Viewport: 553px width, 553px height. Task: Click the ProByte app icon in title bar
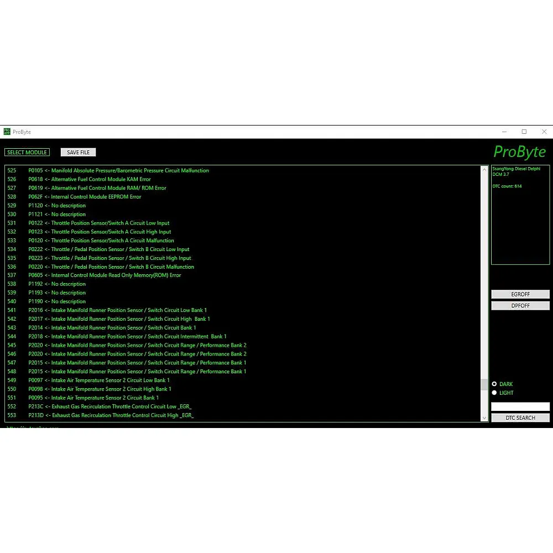(7, 132)
